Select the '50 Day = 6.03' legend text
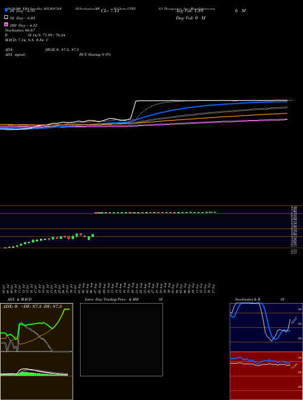Image resolution: width=303 pixels, height=400 pixels. tap(22, 18)
